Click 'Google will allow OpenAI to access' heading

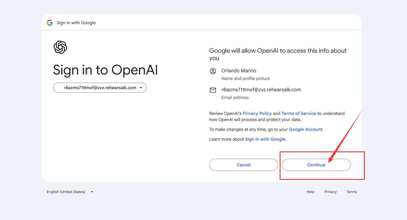click(278, 54)
